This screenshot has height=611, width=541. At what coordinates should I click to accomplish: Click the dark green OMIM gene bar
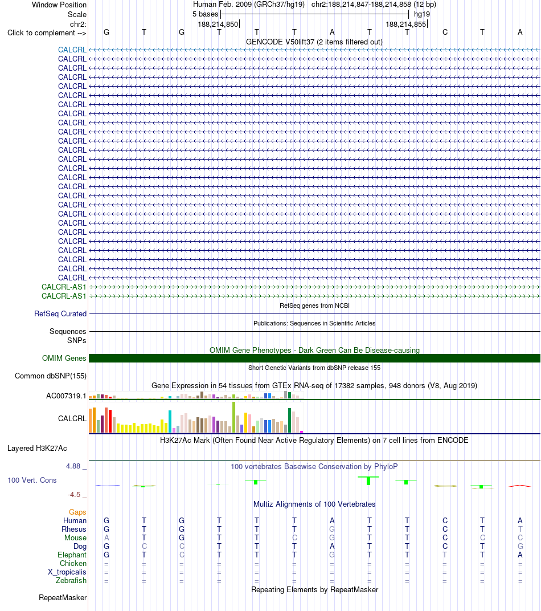(x=314, y=358)
